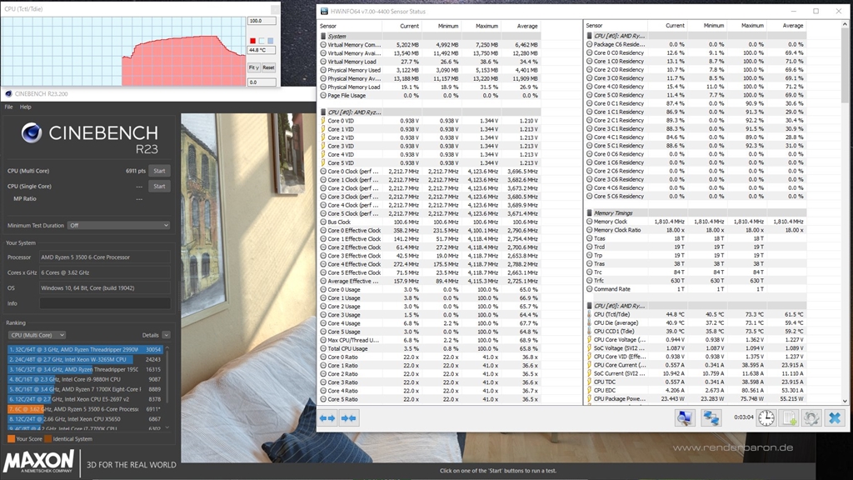Select the Core 0 Clock (perf) sensor row
This screenshot has height=480, width=853.
point(430,172)
